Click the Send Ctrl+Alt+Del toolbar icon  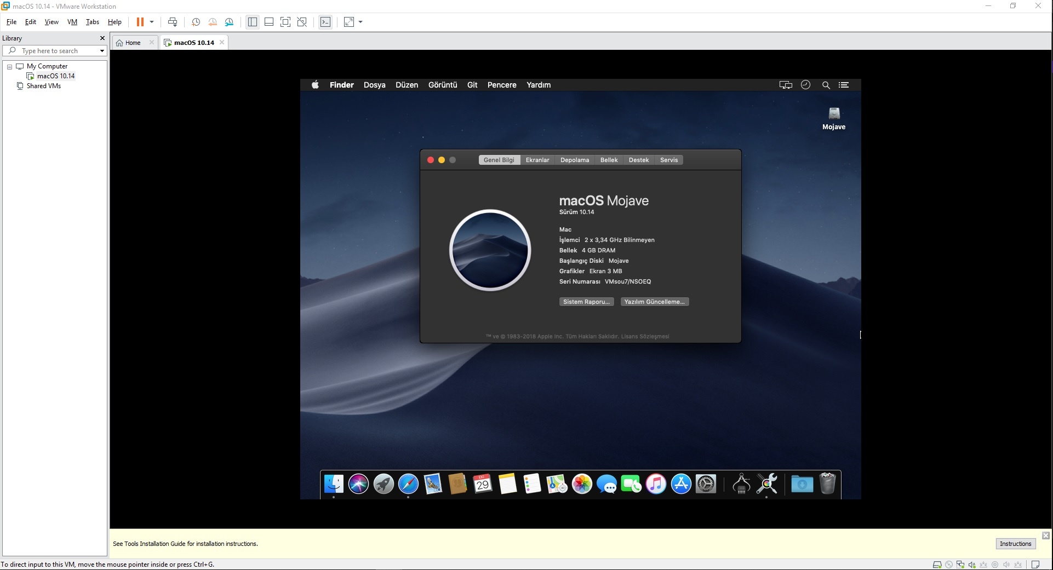click(173, 22)
